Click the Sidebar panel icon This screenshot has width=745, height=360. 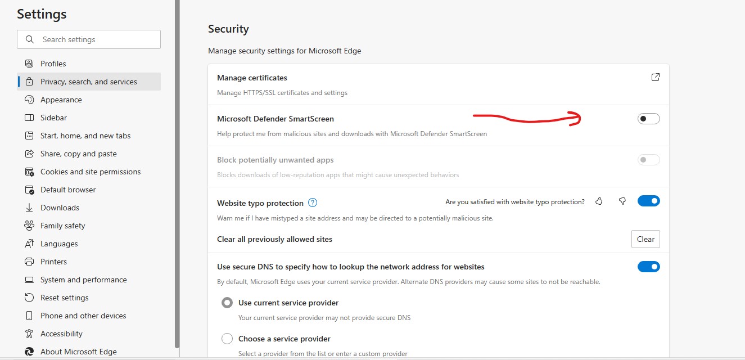(x=29, y=118)
